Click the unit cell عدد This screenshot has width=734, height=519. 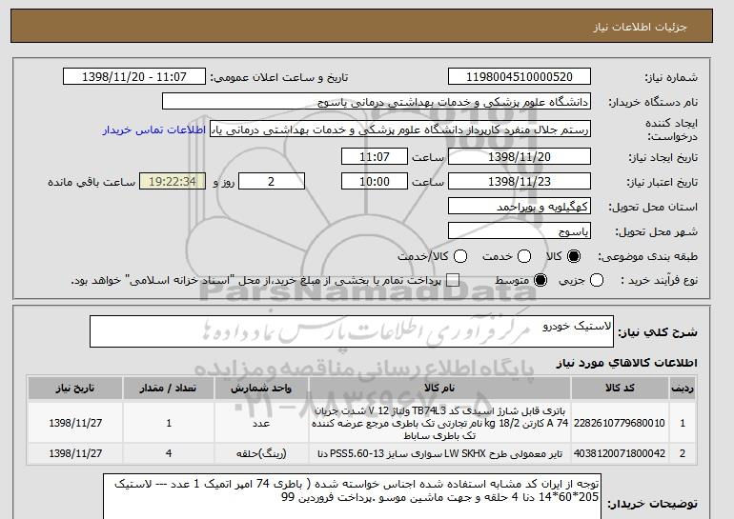[x=261, y=423]
